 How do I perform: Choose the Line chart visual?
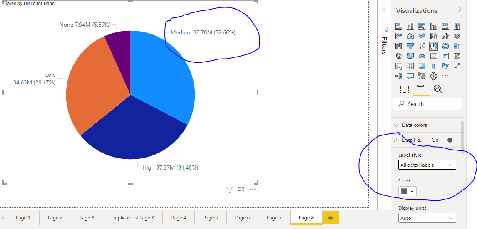tap(399, 36)
